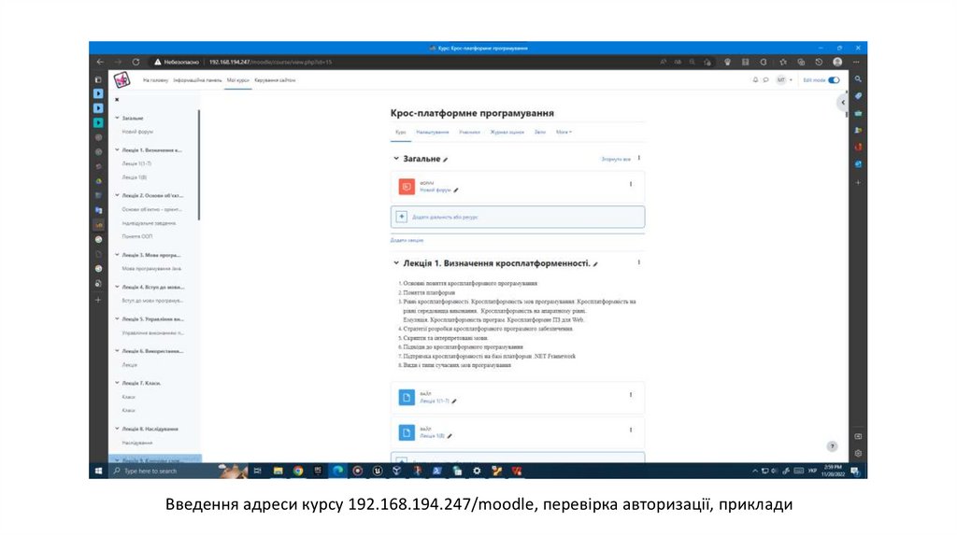Switch to the Учасники tab

pos(469,132)
